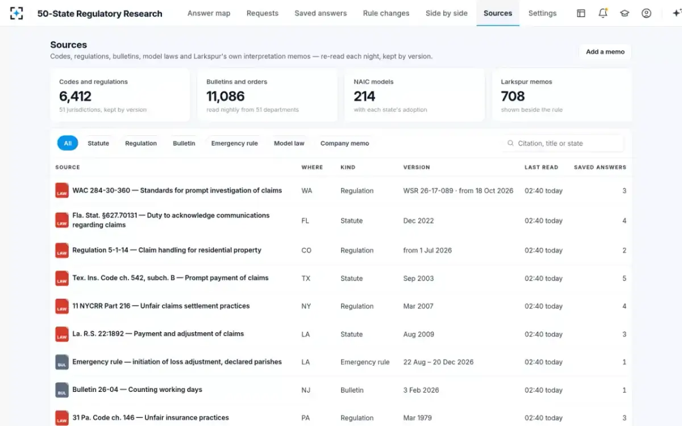This screenshot has width=682, height=426.
Task: Click the BUL icon for Bulletin 26-04
Action: 62,390
